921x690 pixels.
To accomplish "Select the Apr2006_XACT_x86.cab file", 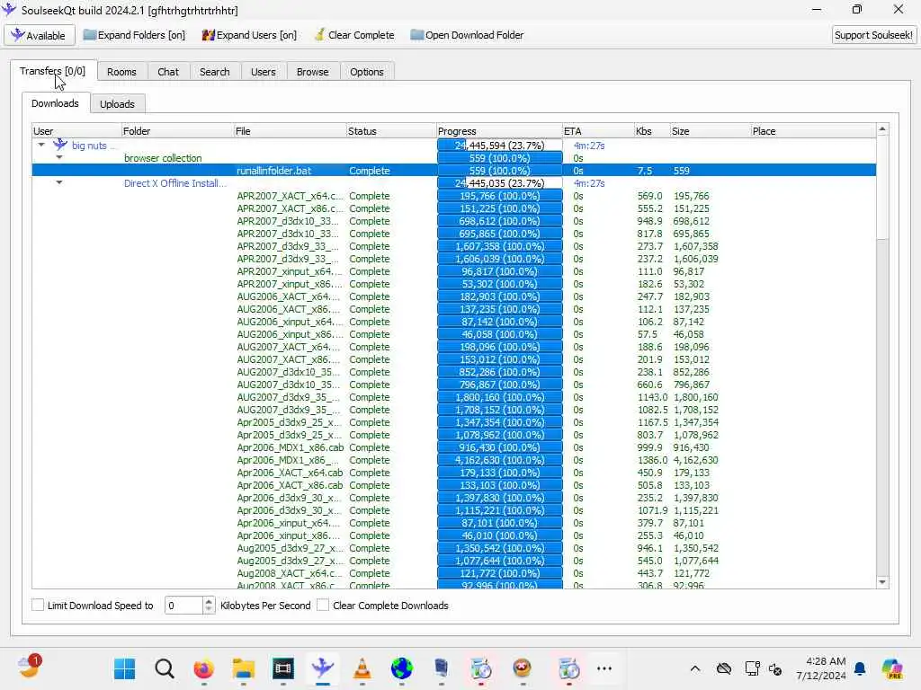I will point(290,484).
